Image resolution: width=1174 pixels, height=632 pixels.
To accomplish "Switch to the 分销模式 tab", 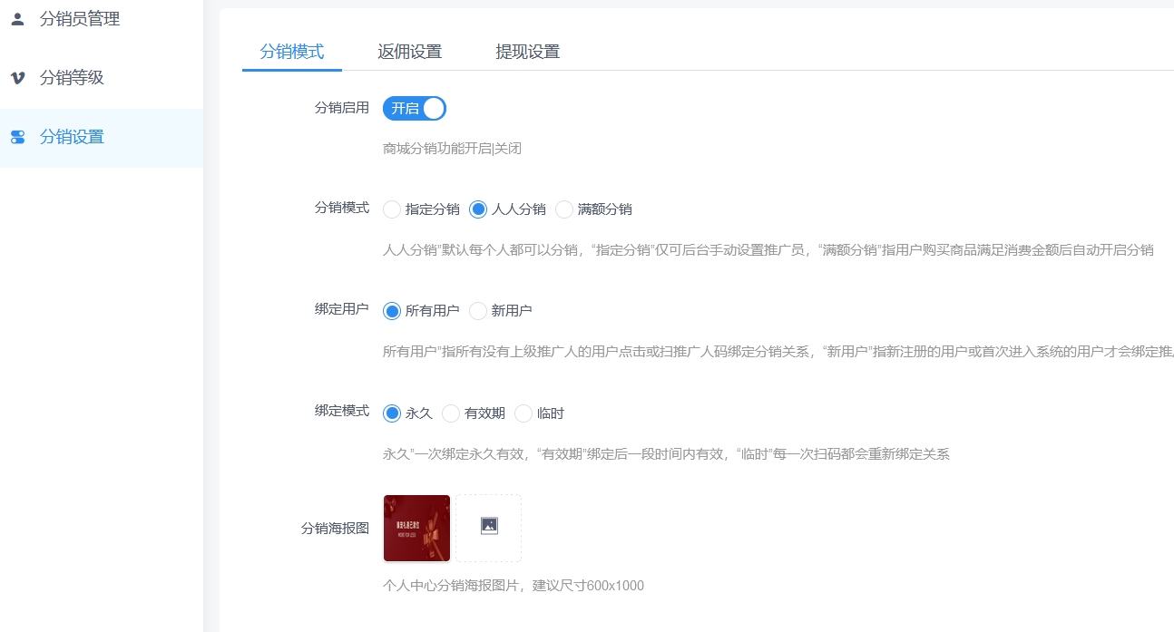I will tap(292, 52).
